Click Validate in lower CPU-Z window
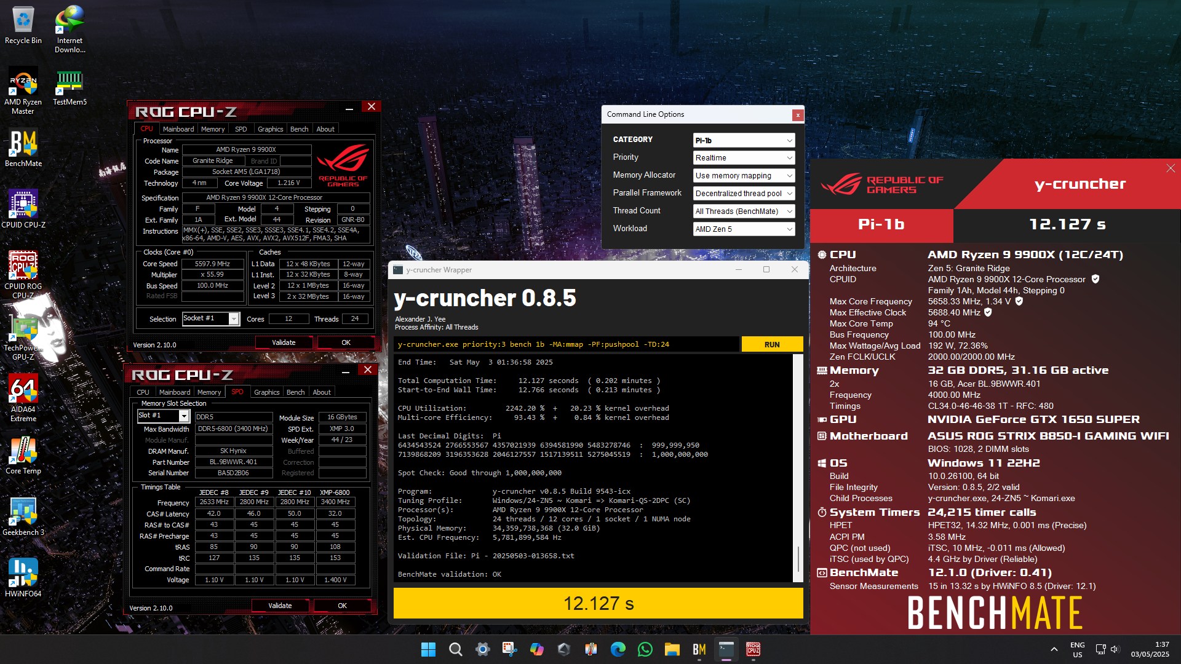 coord(280,606)
